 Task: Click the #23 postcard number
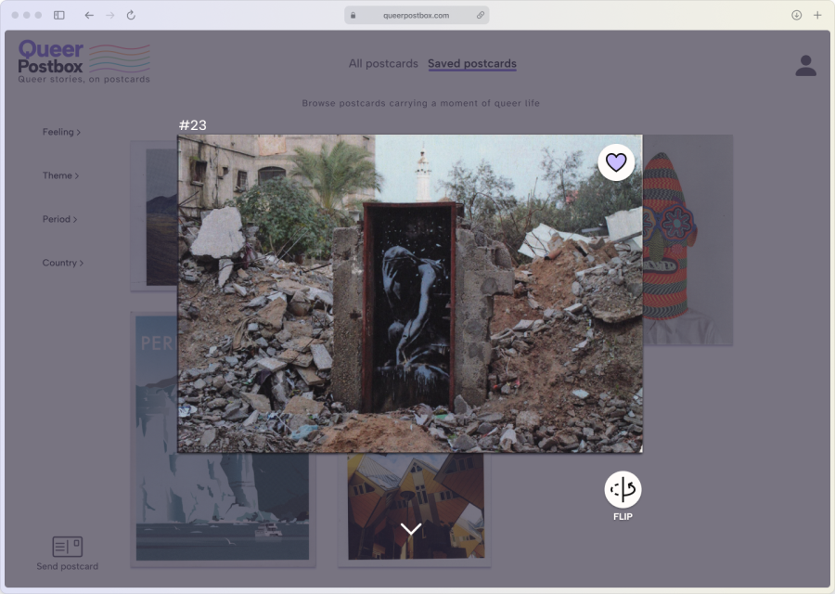click(192, 125)
